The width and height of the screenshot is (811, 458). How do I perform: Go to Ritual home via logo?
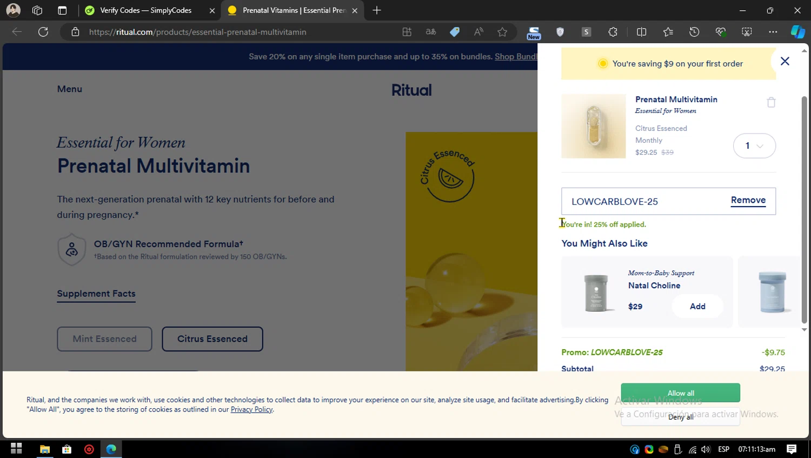coord(411,90)
